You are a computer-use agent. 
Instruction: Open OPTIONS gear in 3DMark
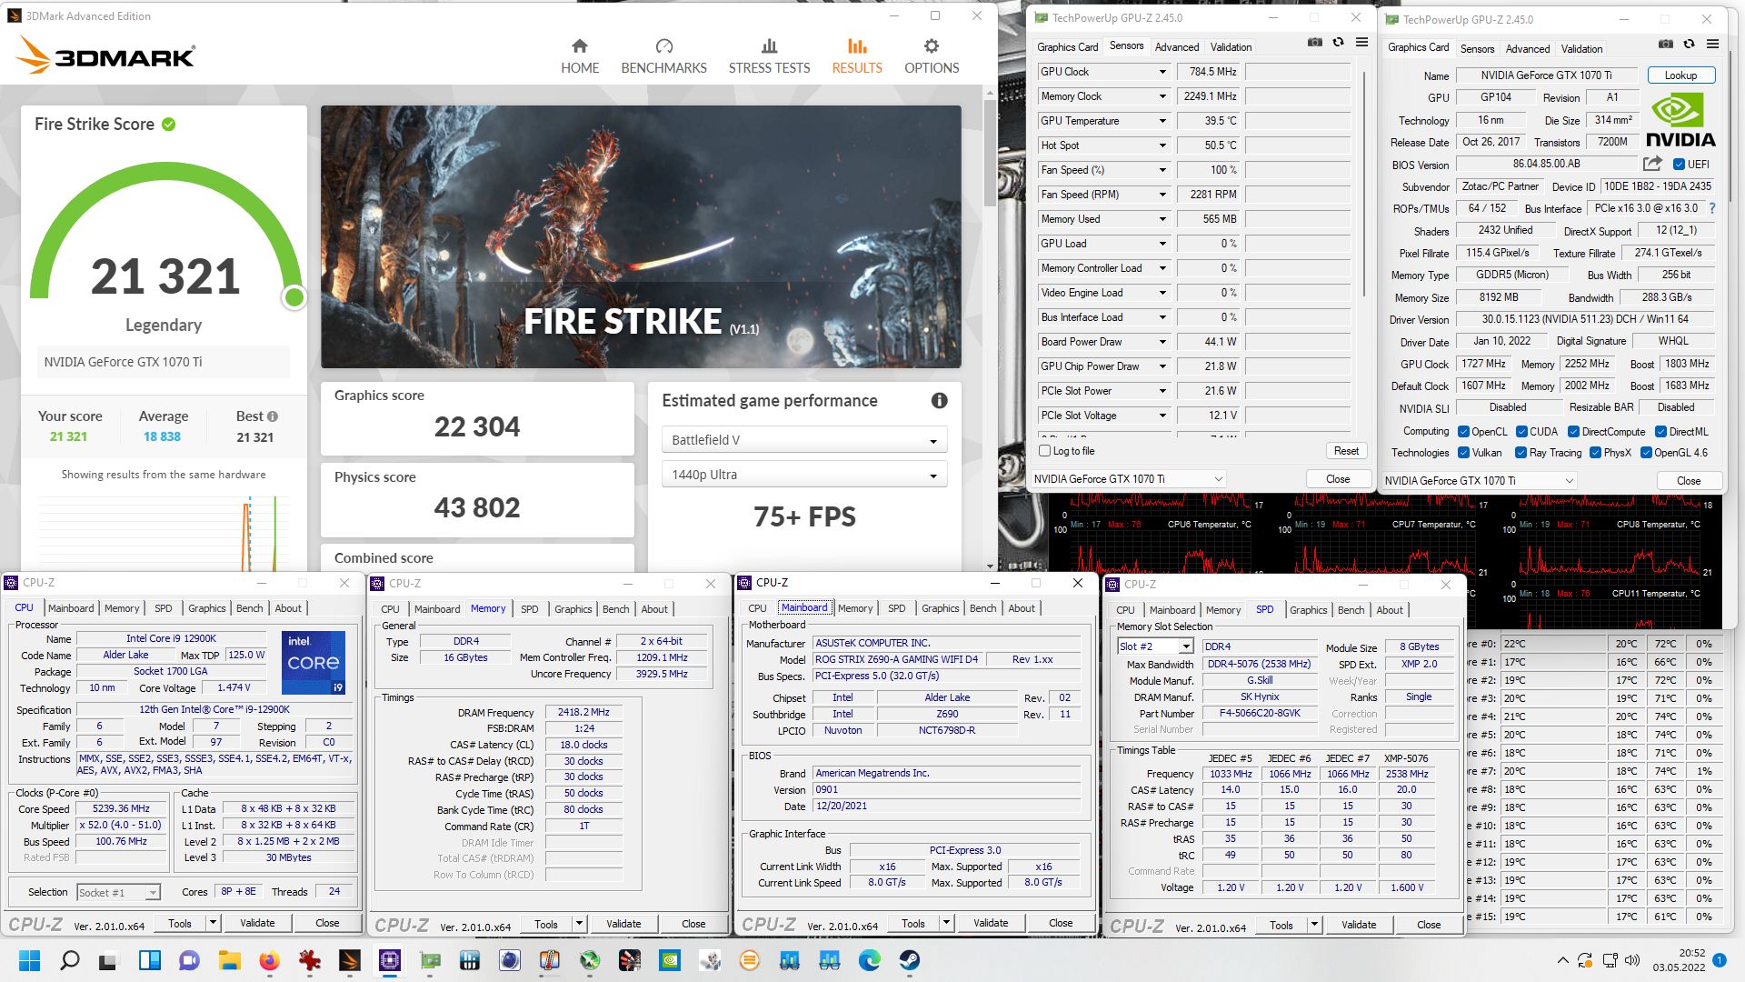[x=932, y=56]
